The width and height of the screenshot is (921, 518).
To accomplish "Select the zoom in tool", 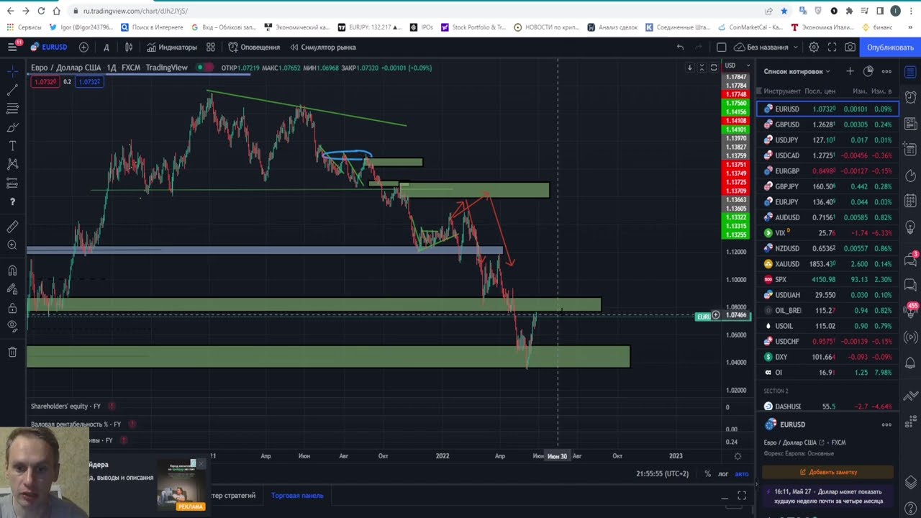I will click(12, 245).
